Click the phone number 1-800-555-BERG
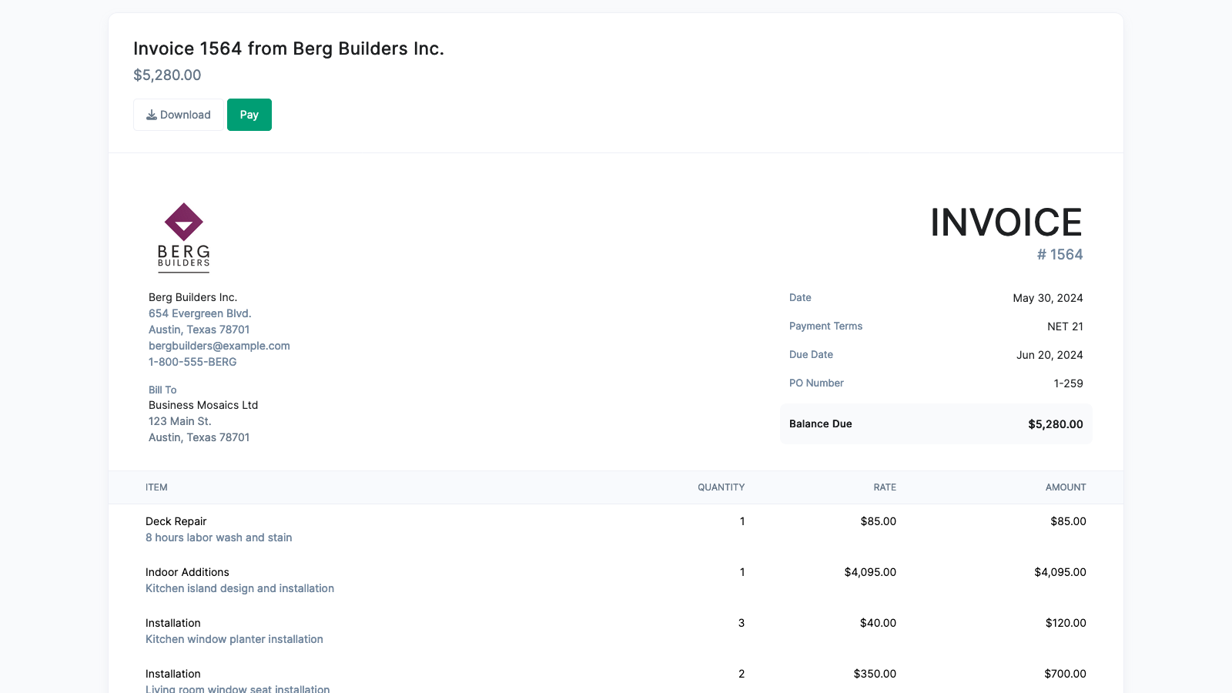 point(192,361)
